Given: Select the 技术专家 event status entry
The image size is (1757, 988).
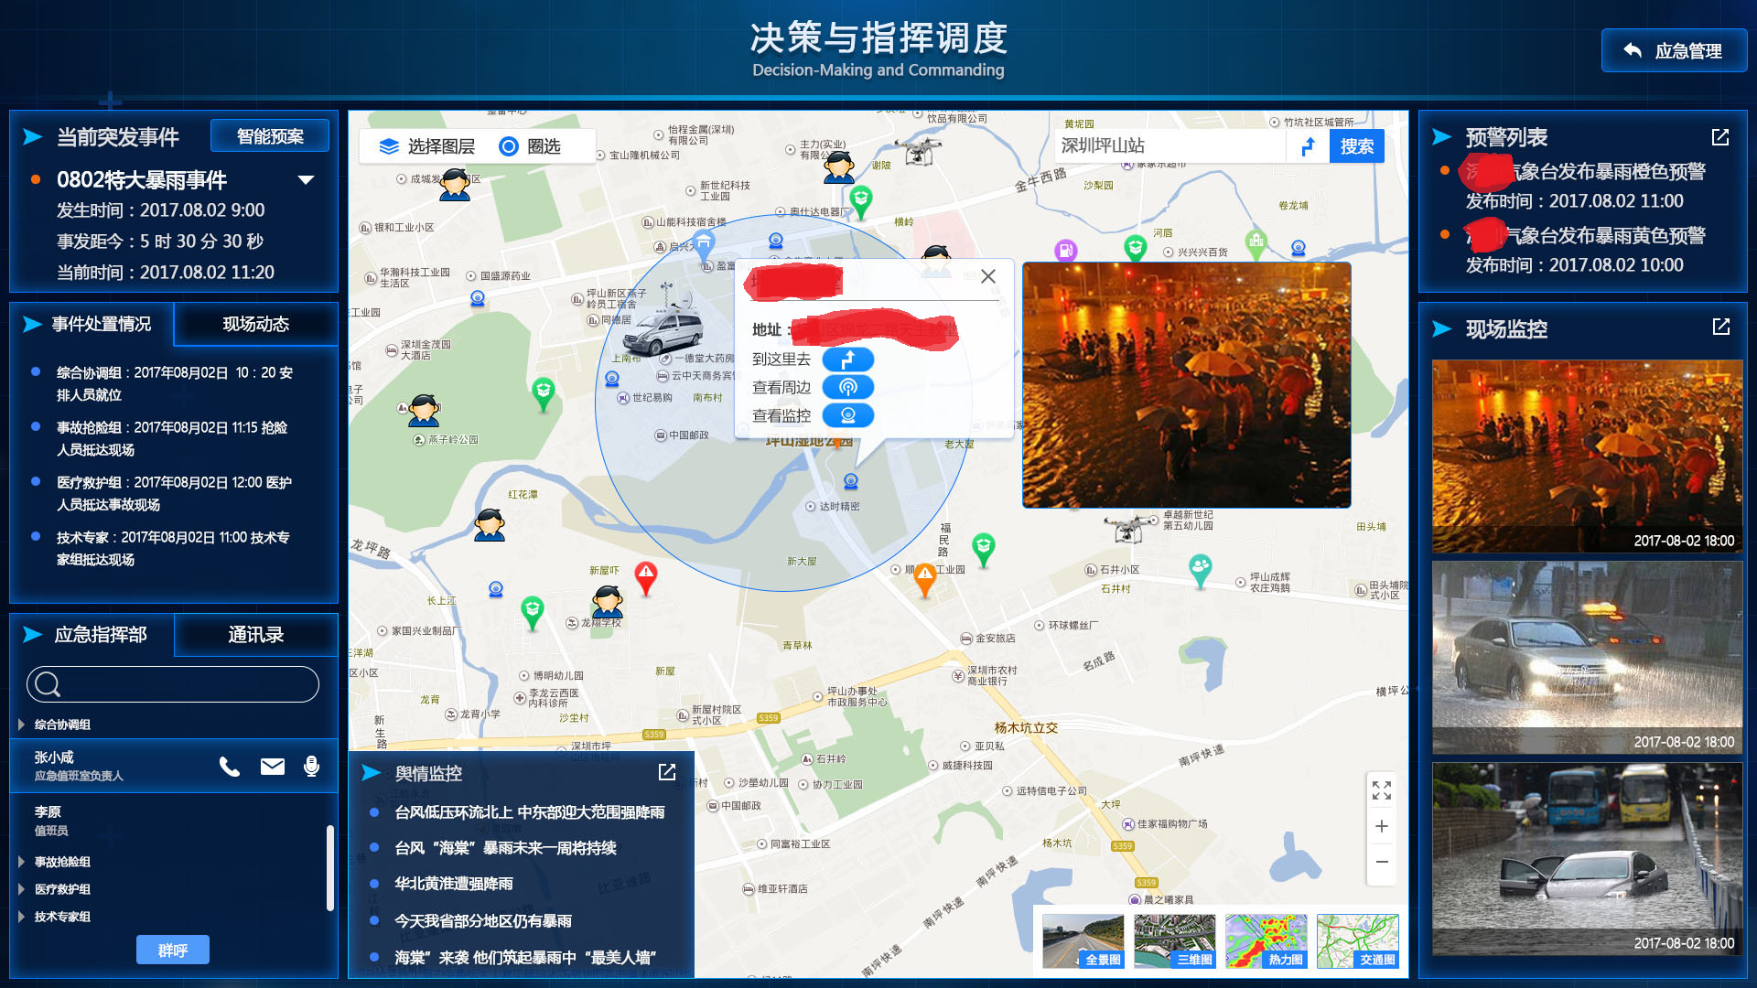Looking at the screenshot, I should coord(173,549).
